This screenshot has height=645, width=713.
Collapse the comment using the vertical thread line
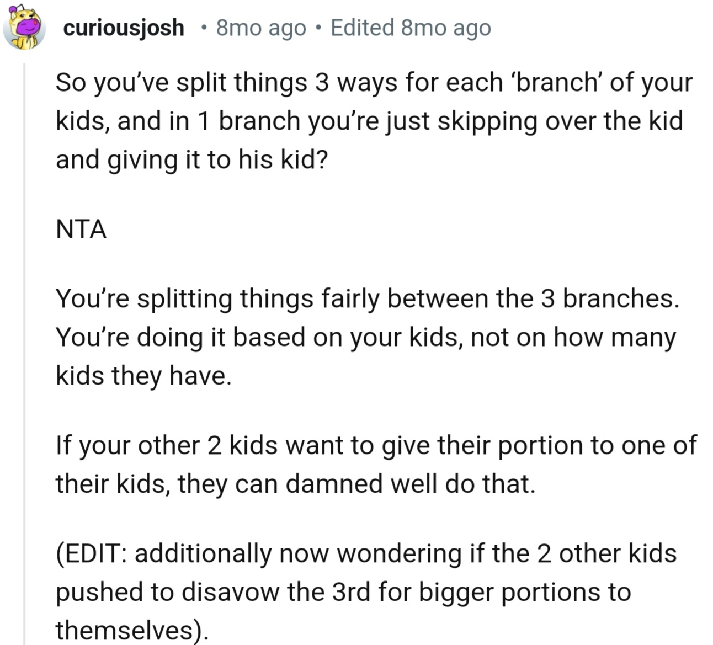24,353
